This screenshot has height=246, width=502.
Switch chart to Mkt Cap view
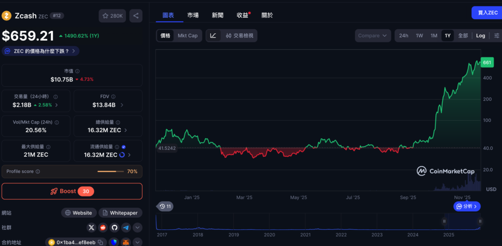187,35
